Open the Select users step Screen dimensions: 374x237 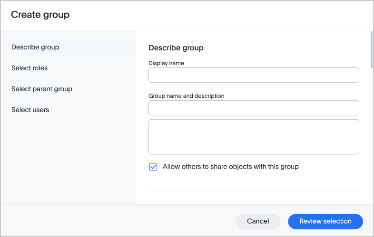(x=30, y=110)
